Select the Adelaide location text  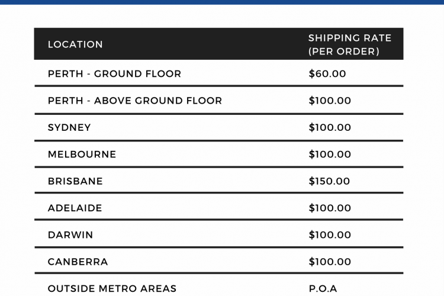pos(75,208)
